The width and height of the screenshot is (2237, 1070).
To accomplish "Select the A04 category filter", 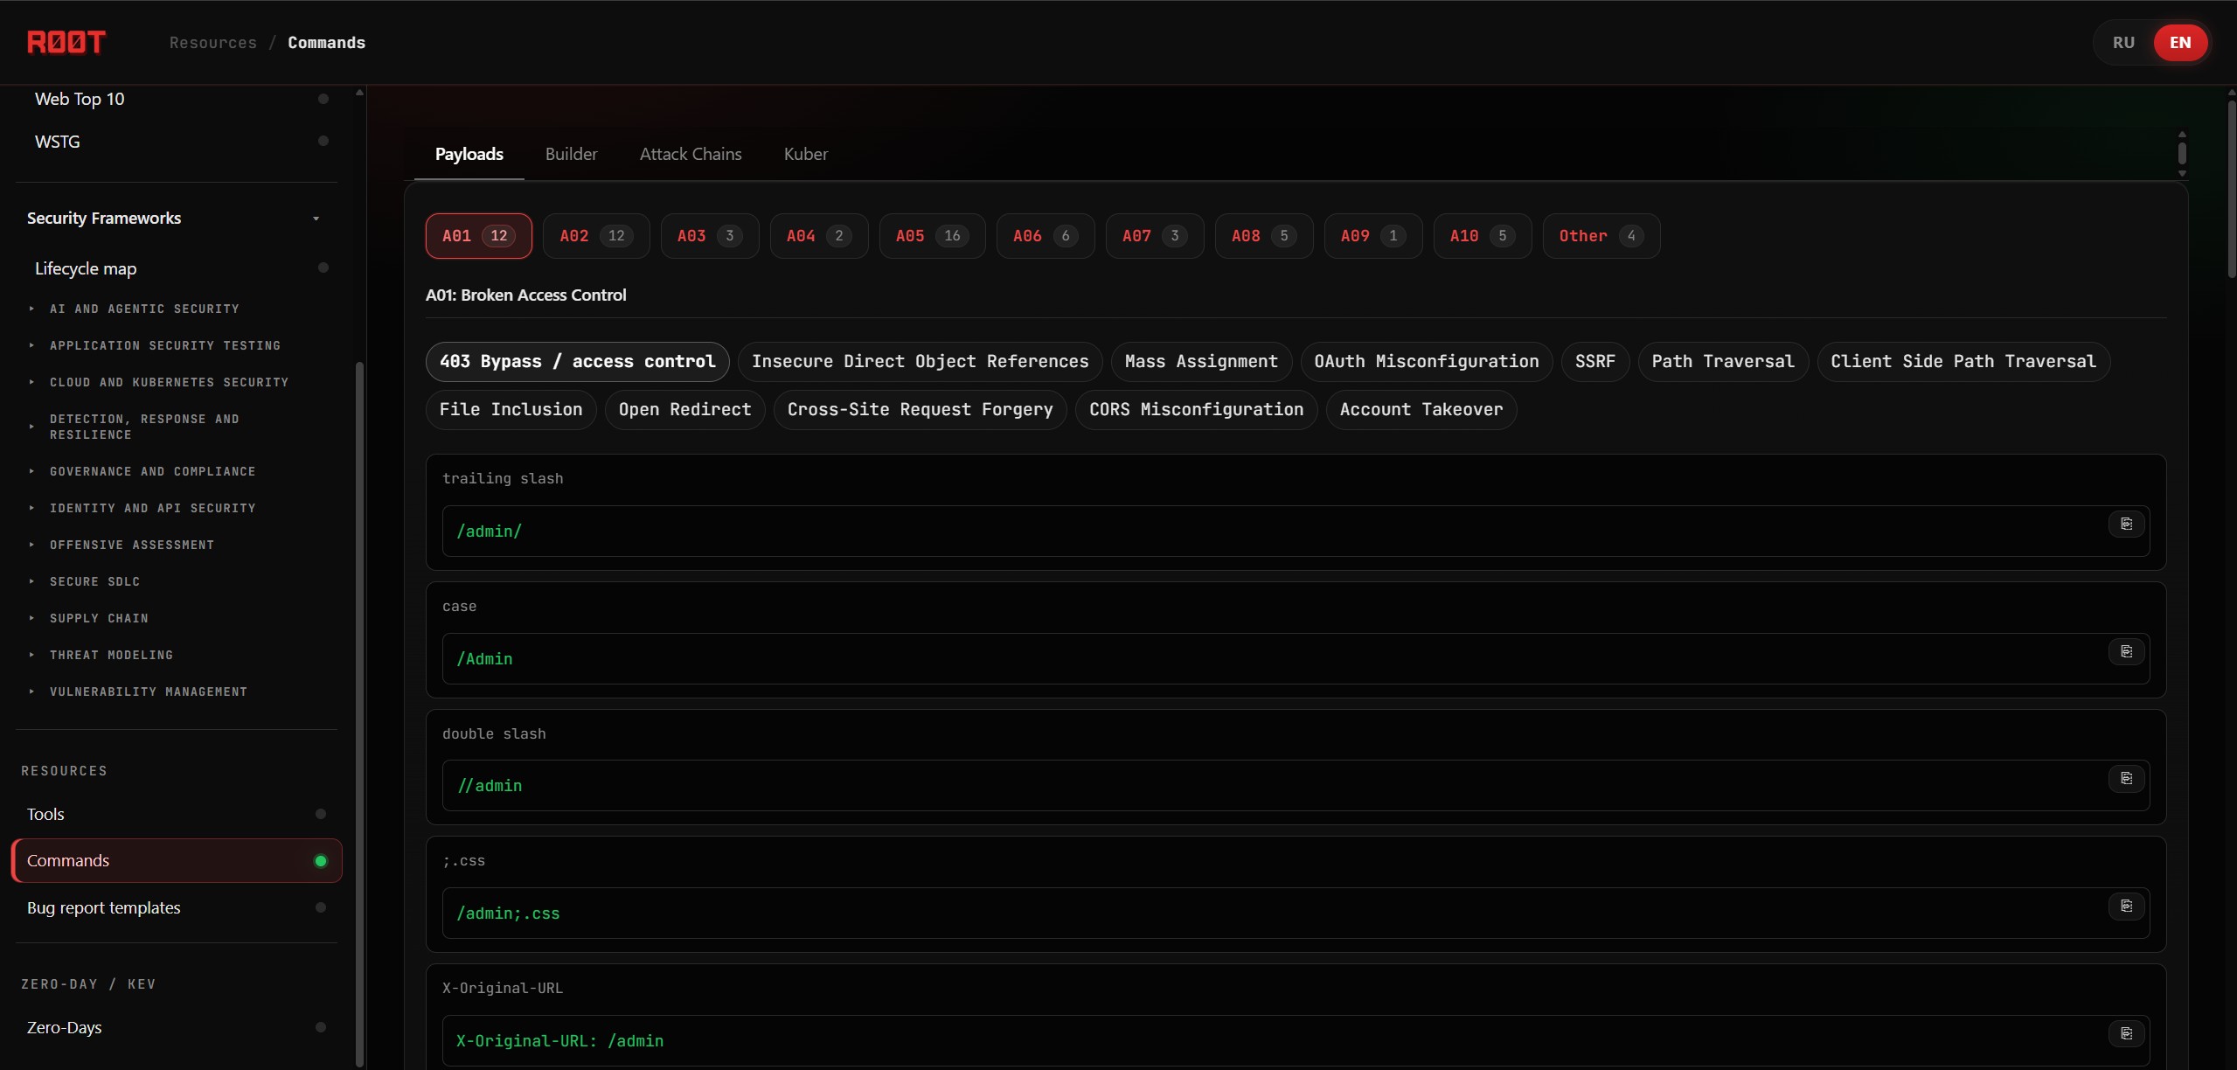I will point(819,236).
